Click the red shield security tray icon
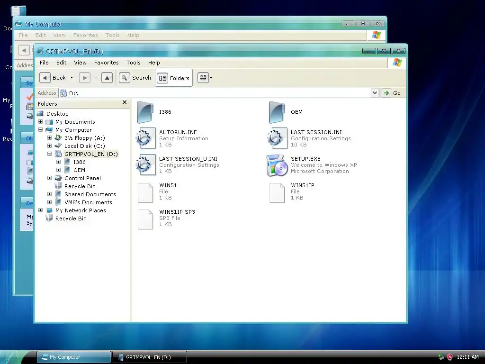Image resolution: width=485 pixels, height=364 pixels. [449, 357]
